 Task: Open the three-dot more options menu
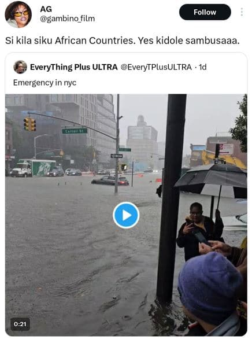(x=242, y=12)
